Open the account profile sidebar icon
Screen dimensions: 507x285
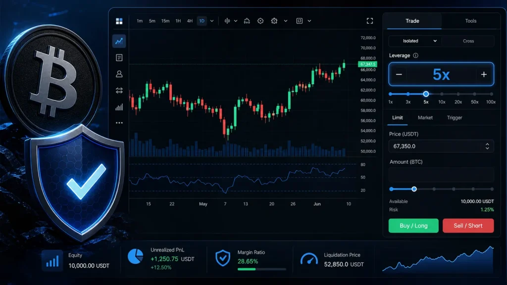pyautogui.click(x=119, y=74)
